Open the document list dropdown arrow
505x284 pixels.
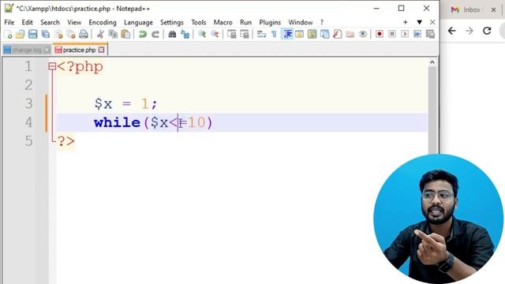(419, 22)
